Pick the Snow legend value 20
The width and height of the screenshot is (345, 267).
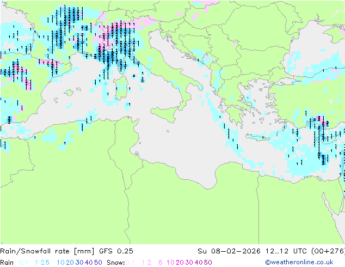coord(180,263)
